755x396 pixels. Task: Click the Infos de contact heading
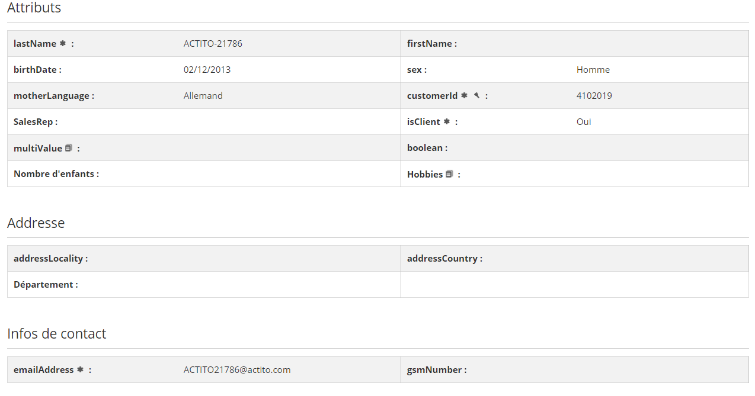[57, 334]
